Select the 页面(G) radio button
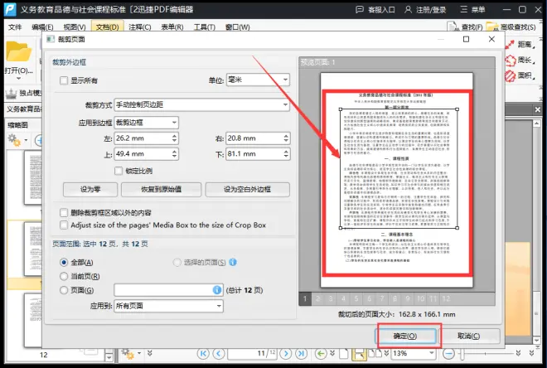Viewport: 547px width, 368px height. 64,290
